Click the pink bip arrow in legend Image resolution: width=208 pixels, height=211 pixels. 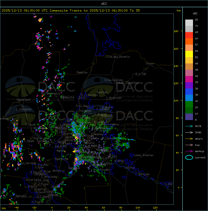tap(189, 145)
